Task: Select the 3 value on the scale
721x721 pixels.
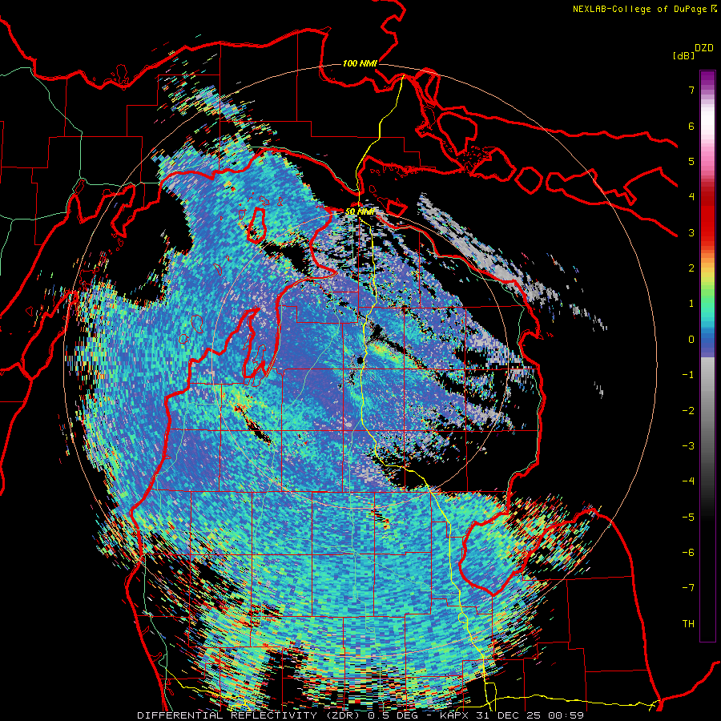Action: click(691, 232)
